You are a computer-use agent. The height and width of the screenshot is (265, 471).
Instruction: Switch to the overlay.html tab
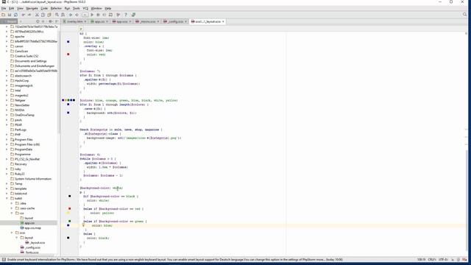[x=74, y=21]
